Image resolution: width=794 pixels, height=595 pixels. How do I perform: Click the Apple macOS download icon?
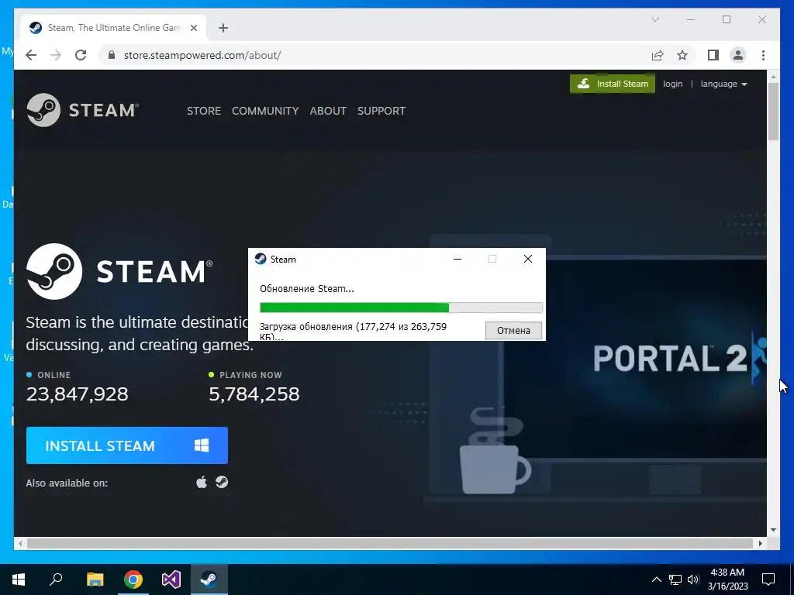(x=202, y=482)
